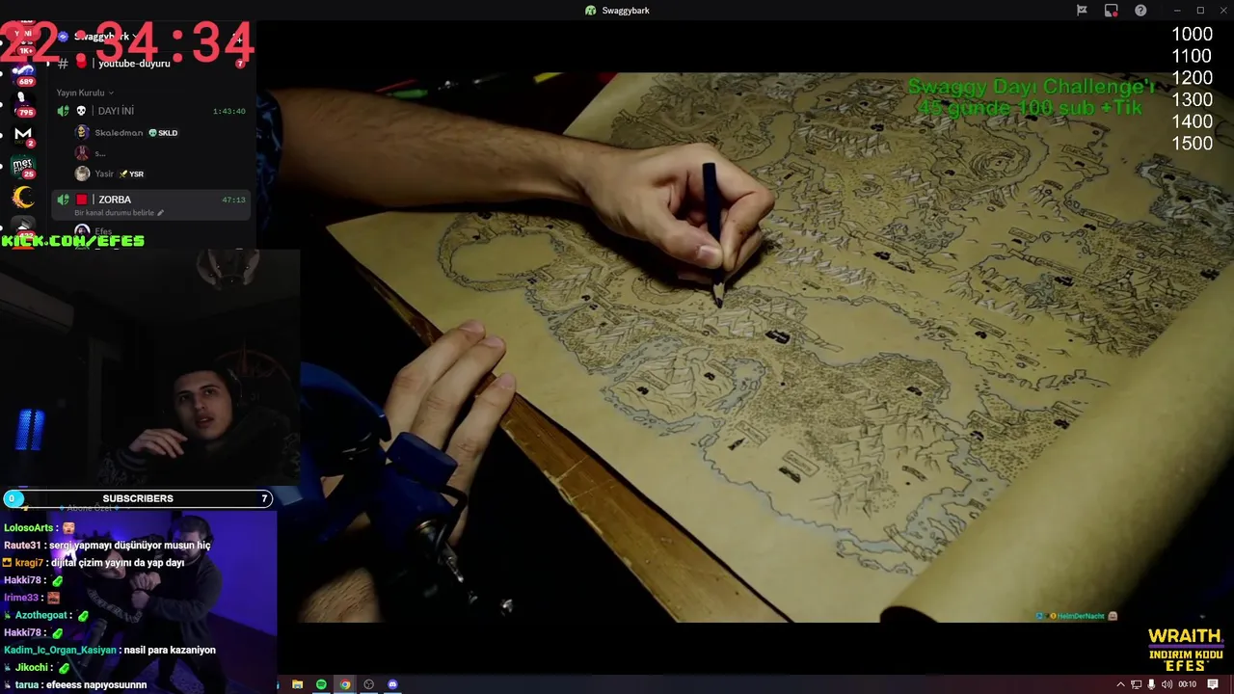1234x694 pixels.
Task: Open Google Chrome from the taskbar
Action: (x=345, y=684)
